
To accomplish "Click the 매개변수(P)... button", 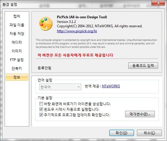I will point(140,114).
